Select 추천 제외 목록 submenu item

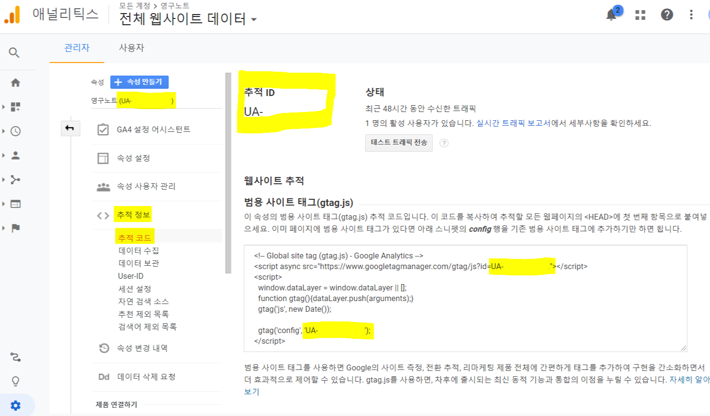[x=144, y=314]
